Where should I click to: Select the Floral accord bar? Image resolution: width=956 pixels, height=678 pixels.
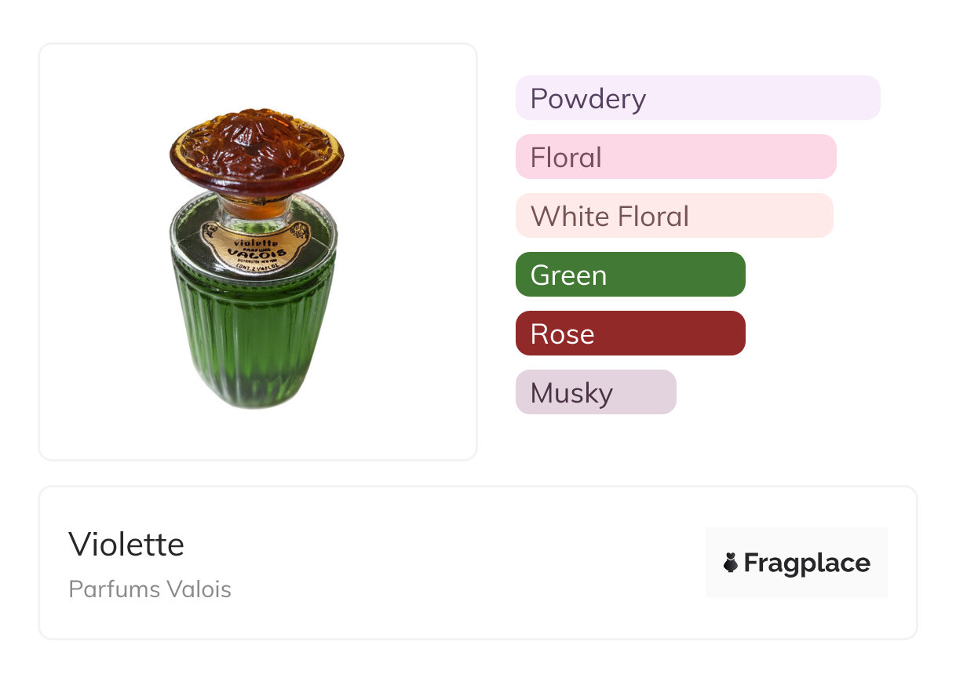point(675,157)
